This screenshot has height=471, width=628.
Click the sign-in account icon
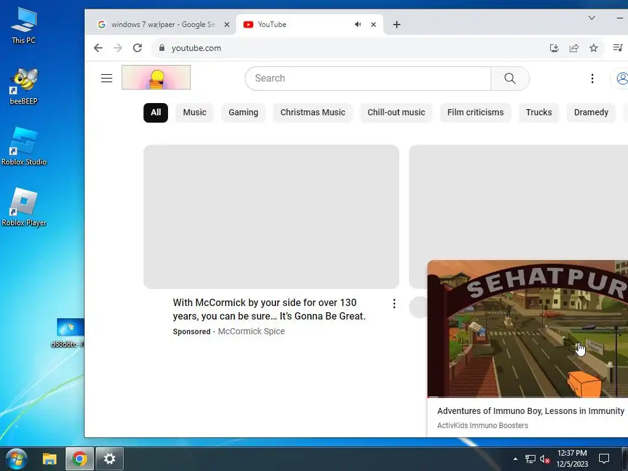[x=622, y=78]
